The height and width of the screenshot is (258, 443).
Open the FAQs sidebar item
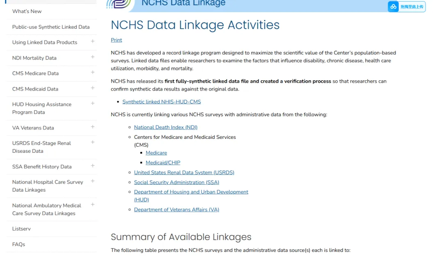point(18,244)
